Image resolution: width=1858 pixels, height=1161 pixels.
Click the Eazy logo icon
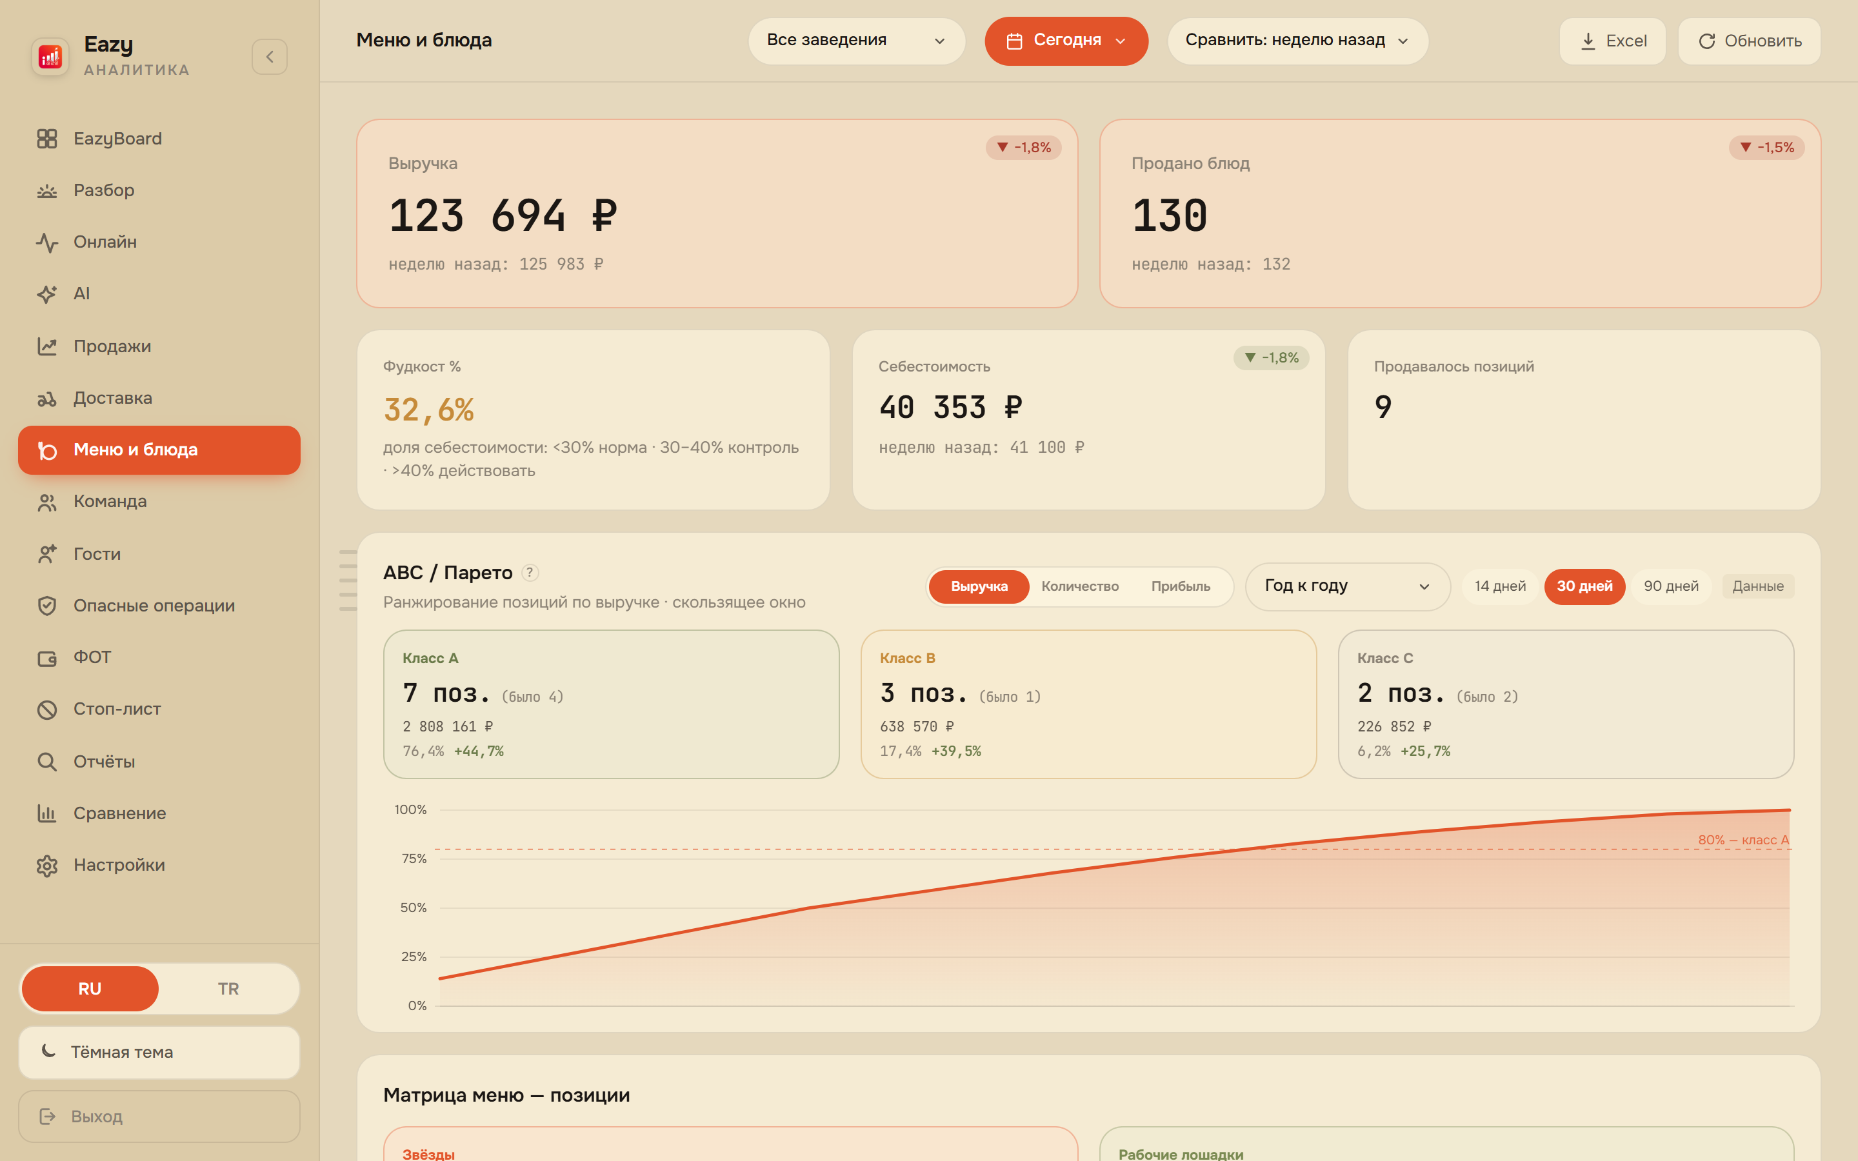(x=50, y=57)
